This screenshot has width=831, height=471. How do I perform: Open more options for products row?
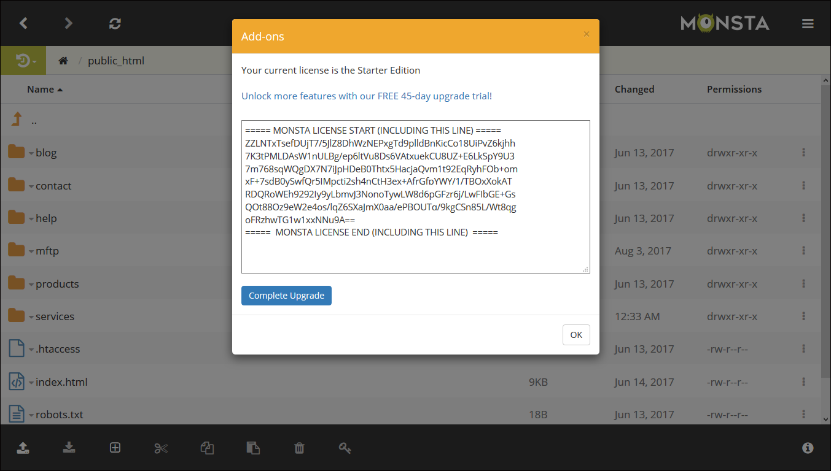tap(803, 284)
